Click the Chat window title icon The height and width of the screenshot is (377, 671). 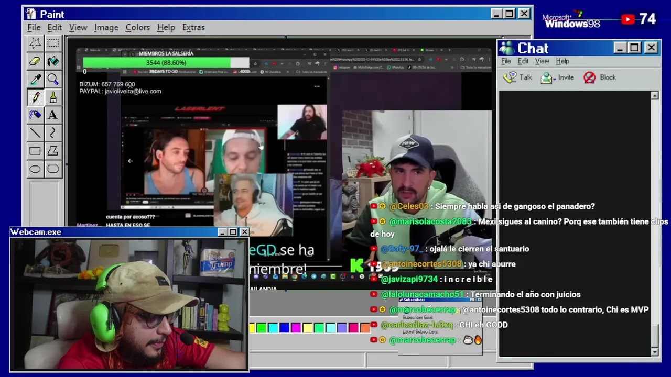506,48
